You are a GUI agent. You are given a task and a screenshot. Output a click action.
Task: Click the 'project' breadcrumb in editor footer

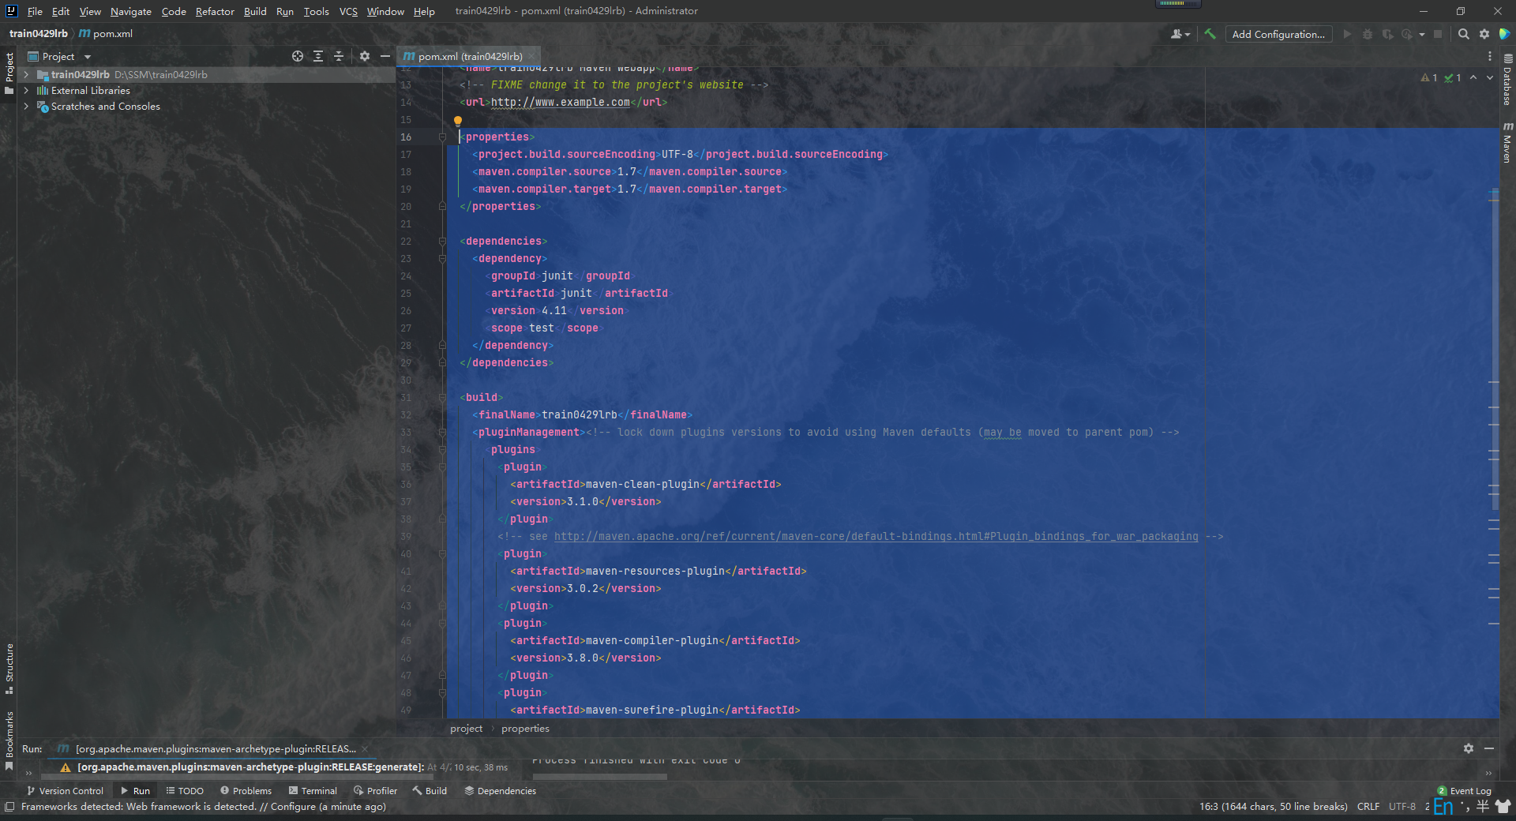point(466,728)
